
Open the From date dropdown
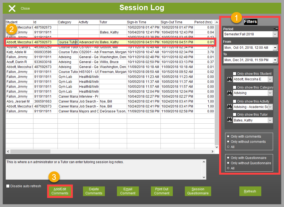pos(275,48)
